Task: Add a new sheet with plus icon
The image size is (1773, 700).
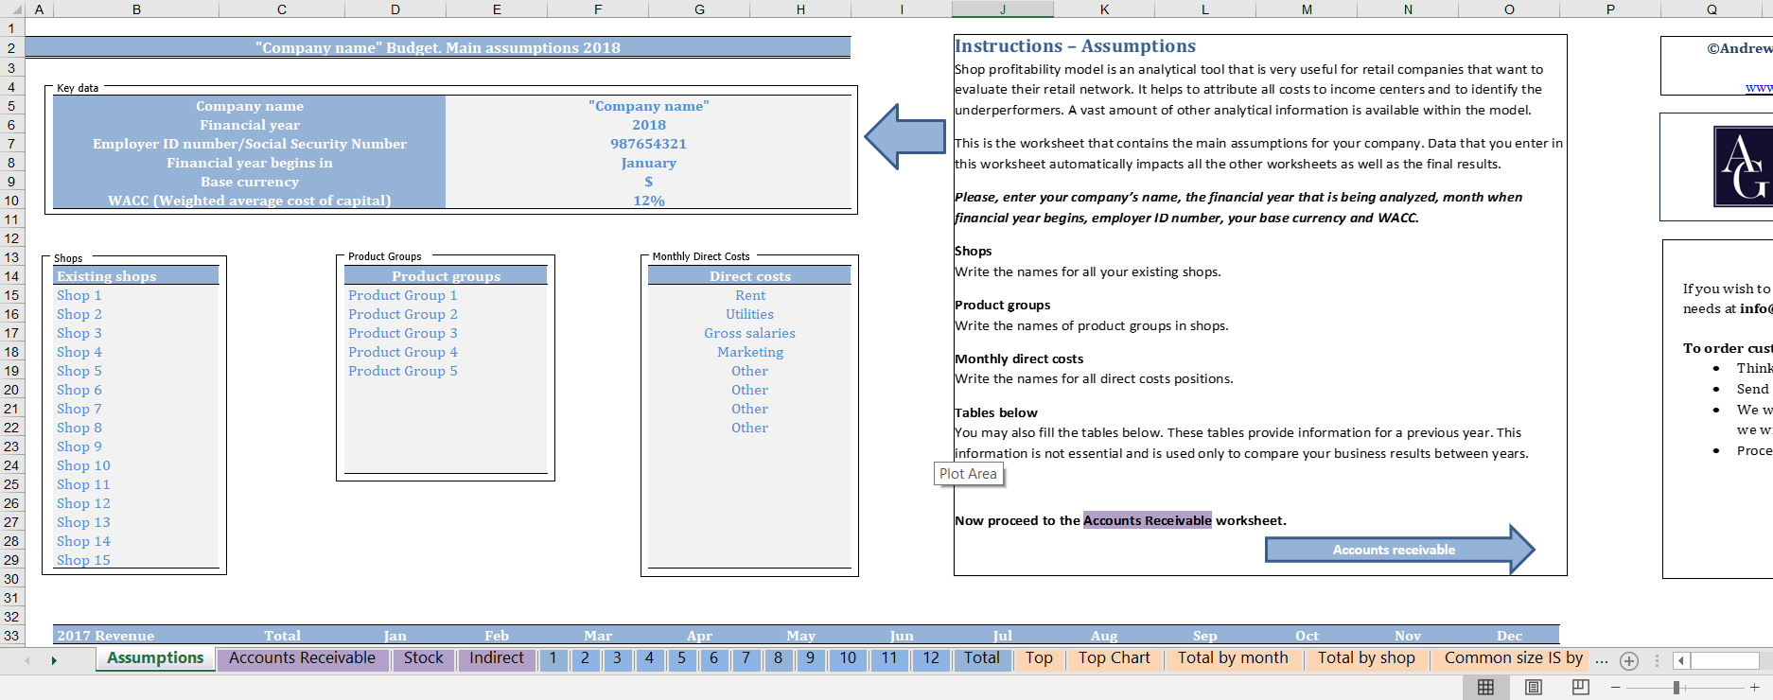Action: click(x=1629, y=660)
